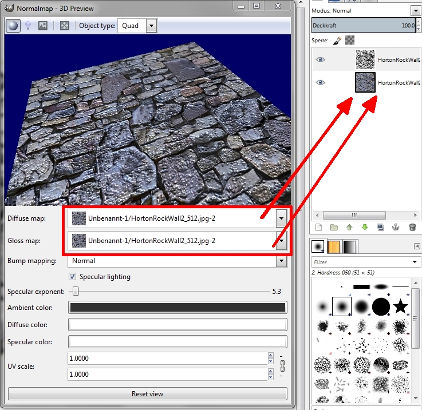Raise layer with the green up arrow

tap(349, 228)
